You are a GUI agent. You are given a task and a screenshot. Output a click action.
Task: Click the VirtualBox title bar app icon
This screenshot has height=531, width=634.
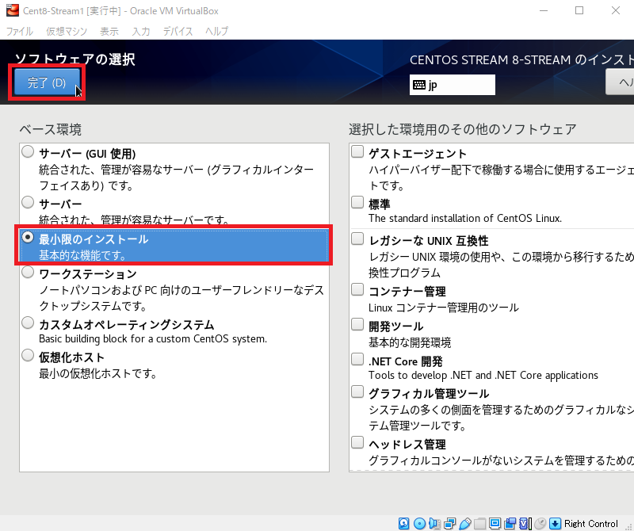13,10
